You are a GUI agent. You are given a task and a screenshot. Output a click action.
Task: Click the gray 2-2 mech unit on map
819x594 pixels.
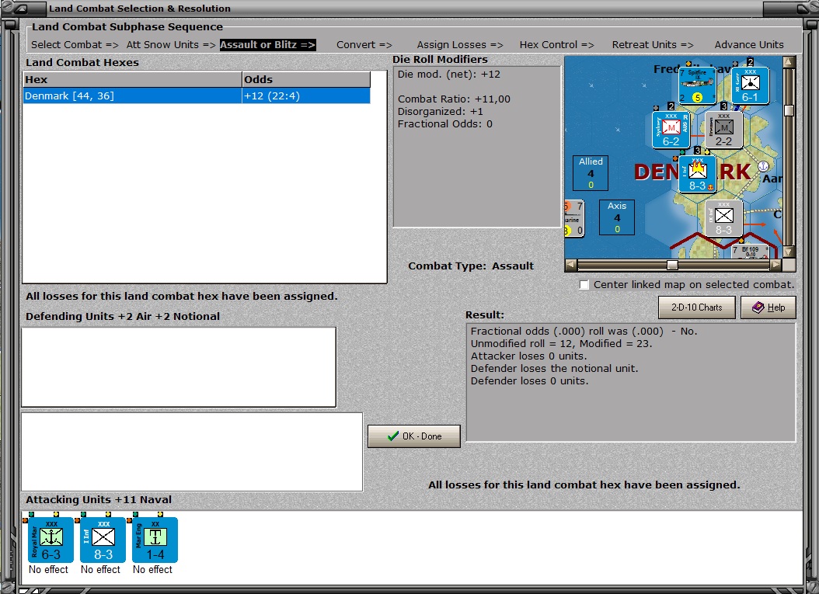coord(723,130)
